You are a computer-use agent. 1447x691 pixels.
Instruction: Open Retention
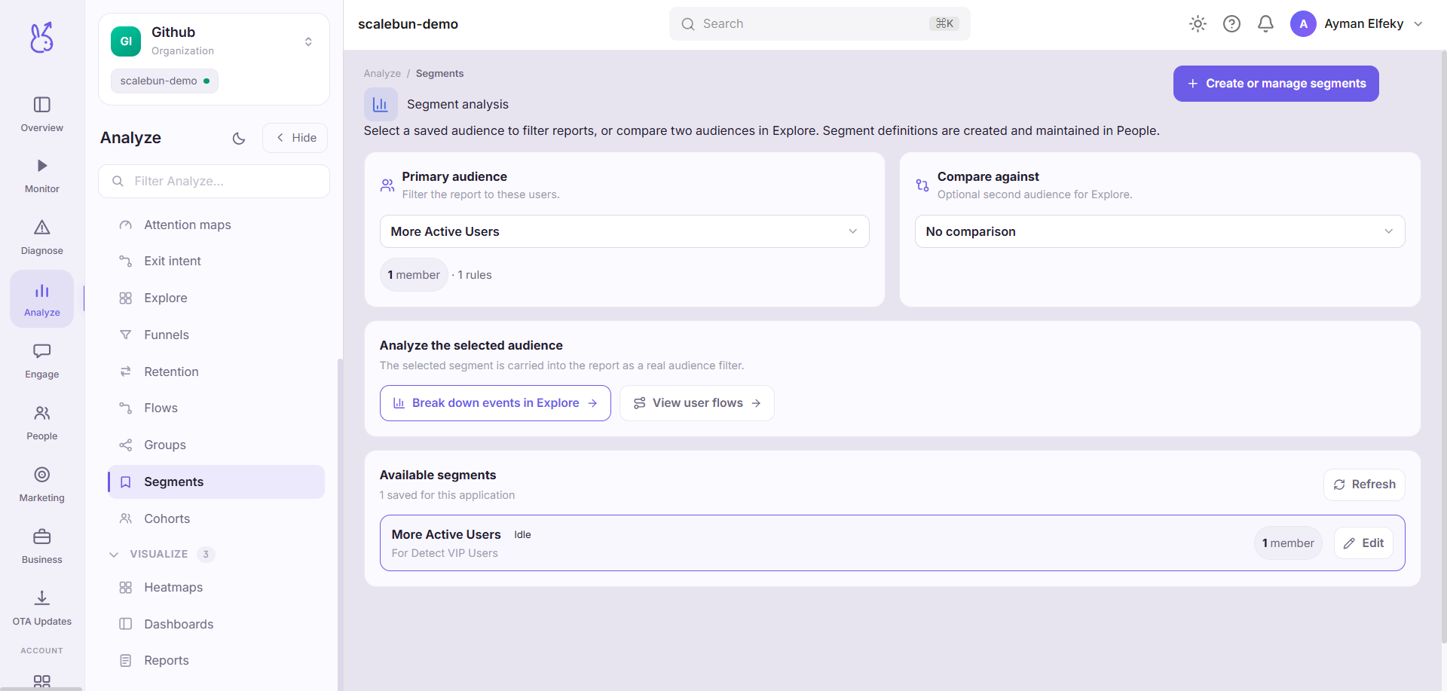click(x=216, y=371)
